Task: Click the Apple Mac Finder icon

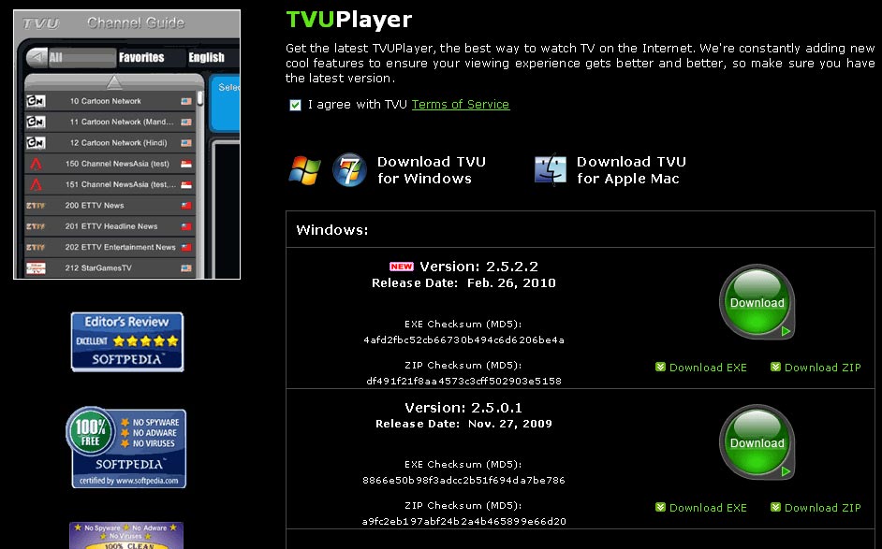Action: pyautogui.click(x=551, y=169)
